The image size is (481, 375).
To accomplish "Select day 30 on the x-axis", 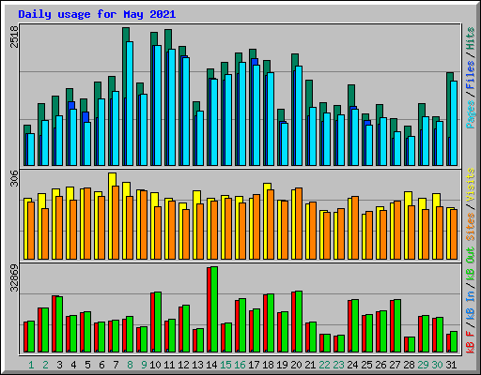I will pos(437,365).
